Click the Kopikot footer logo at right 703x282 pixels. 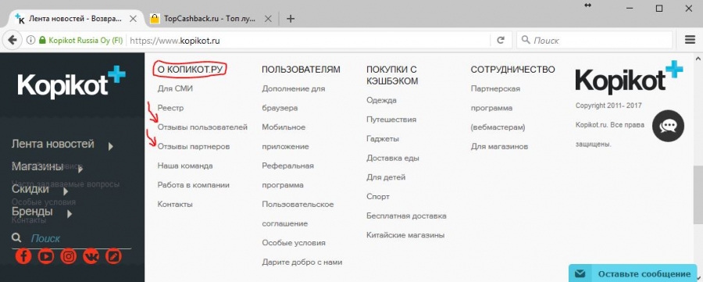click(x=629, y=77)
